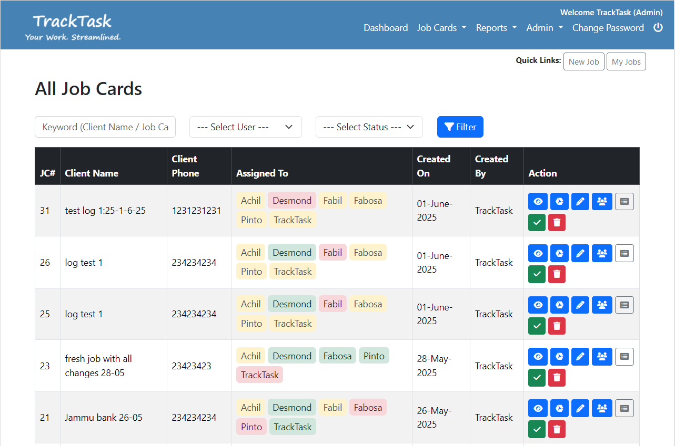Image resolution: width=675 pixels, height=446 pixels.
Task: Click the red trash icon for job 25
Action: [x=557, y=326]
